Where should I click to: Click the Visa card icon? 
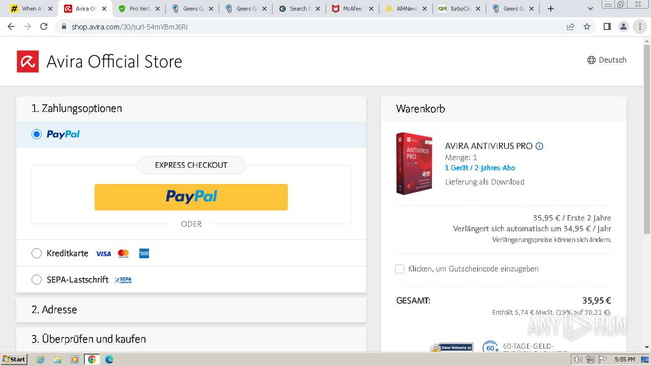click(x=104, y=254)
